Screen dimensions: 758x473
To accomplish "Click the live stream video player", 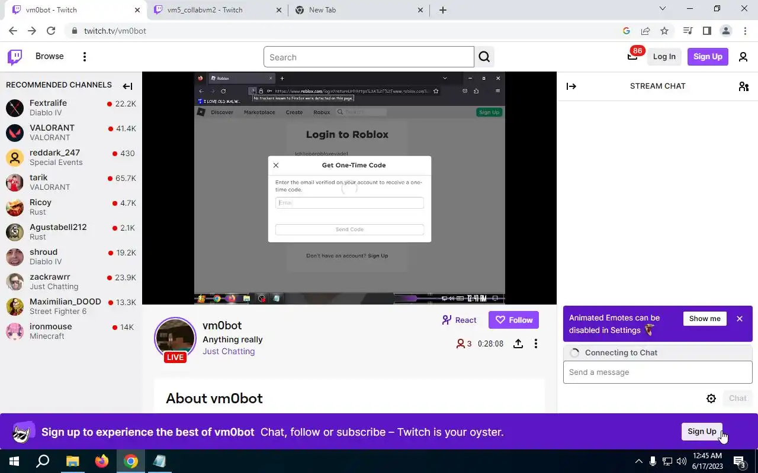I will coord(349,188).
